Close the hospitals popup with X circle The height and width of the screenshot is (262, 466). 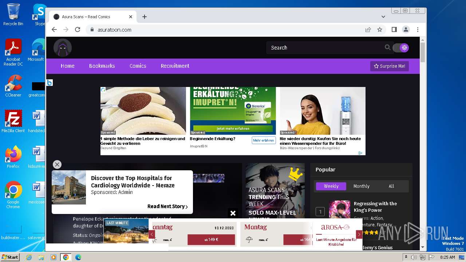[57, 164]
